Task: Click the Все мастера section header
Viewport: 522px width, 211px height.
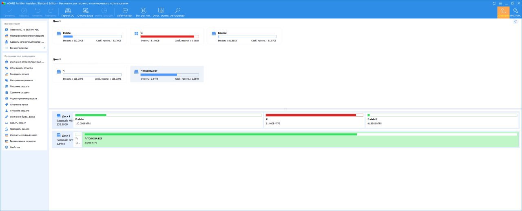Action: pyautogui.click(x=12, y=24)
